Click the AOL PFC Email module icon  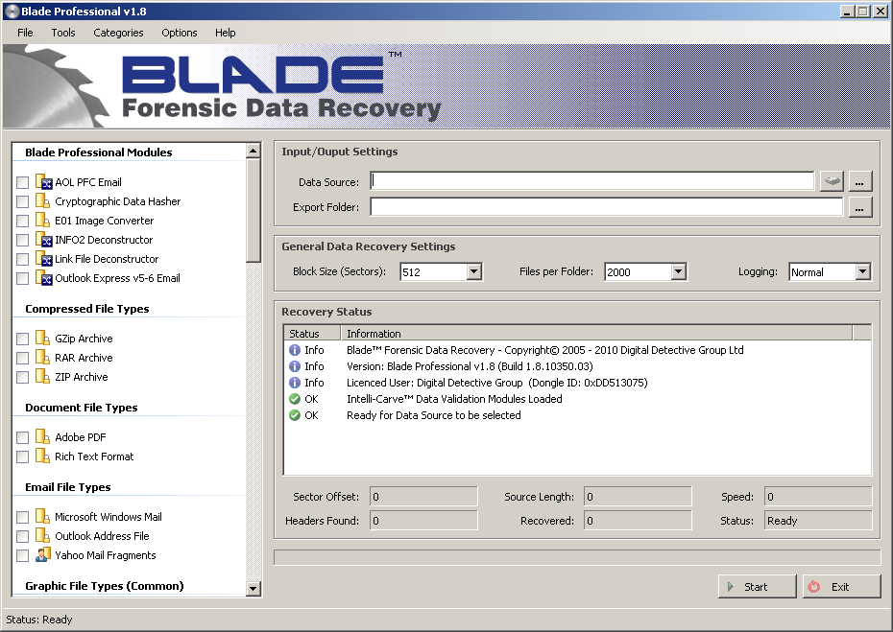pyautogui.click(x=43, y=182)
